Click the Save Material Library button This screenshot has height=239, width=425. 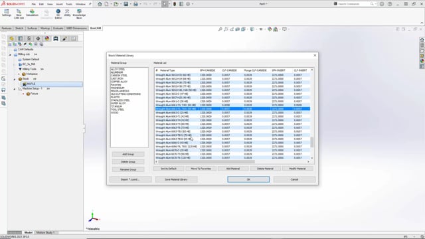176,179
